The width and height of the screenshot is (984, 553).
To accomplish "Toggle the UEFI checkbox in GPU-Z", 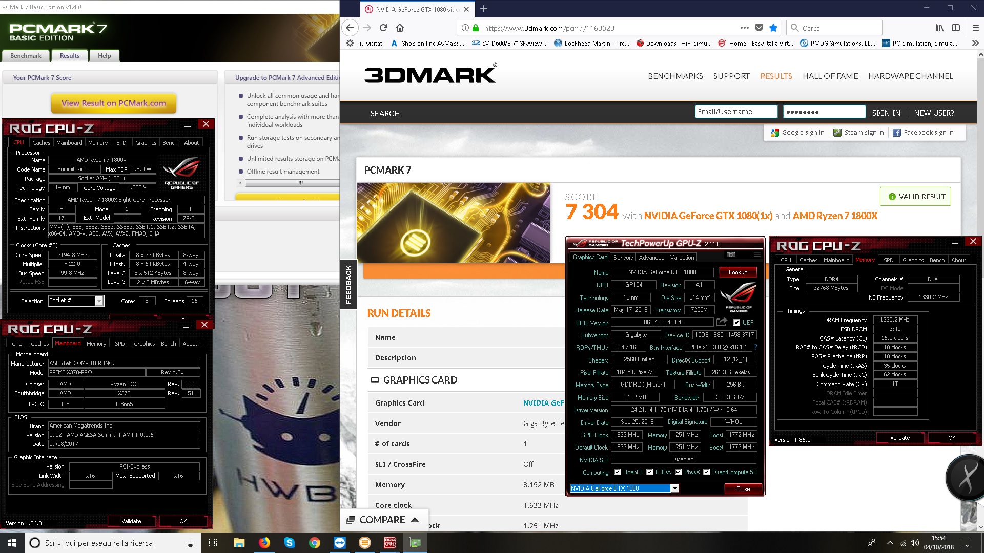I will tap(736, 323).
